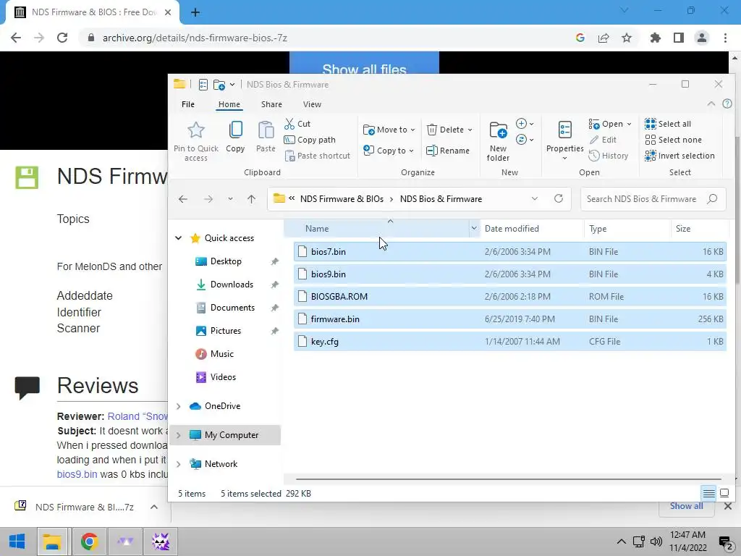Open Chrome from the taskbar
Viewport: 741px width, 556px height.
point(89,542)
